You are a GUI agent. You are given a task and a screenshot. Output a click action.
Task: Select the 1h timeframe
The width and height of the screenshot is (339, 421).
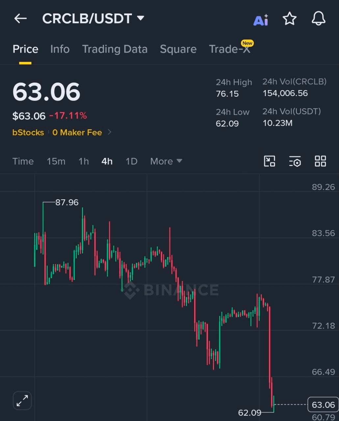point(84,161)
